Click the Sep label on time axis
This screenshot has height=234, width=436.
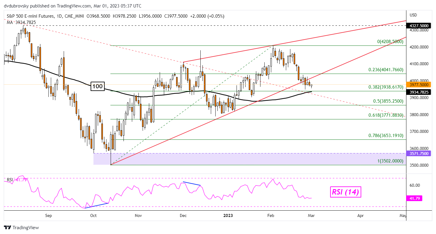click(x=48, y=215)
